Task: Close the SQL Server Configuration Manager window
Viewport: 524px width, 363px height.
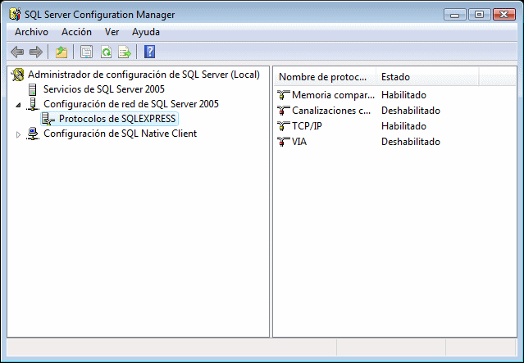Action: (x=504, y=15)
